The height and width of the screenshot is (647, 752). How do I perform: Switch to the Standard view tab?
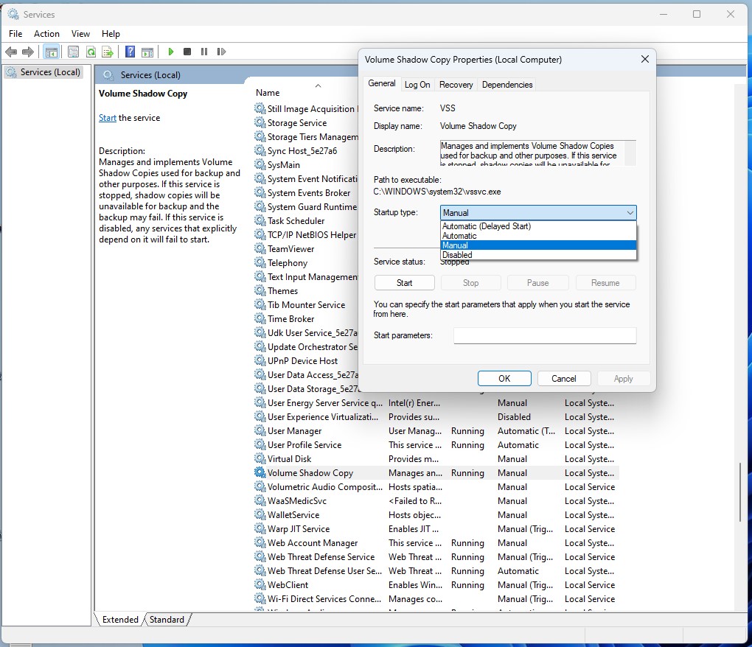point(167,619)
